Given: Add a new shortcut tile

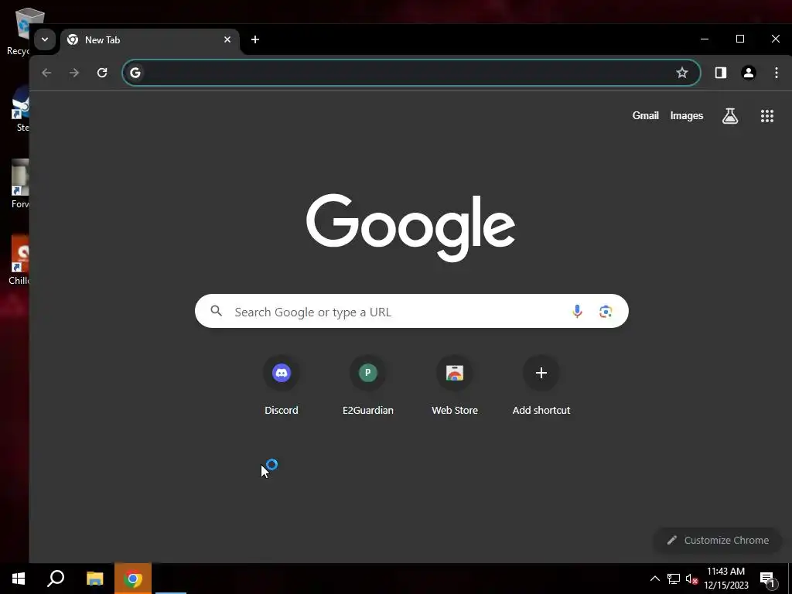Looking at the screenshot, I should [x=541, y=385].
